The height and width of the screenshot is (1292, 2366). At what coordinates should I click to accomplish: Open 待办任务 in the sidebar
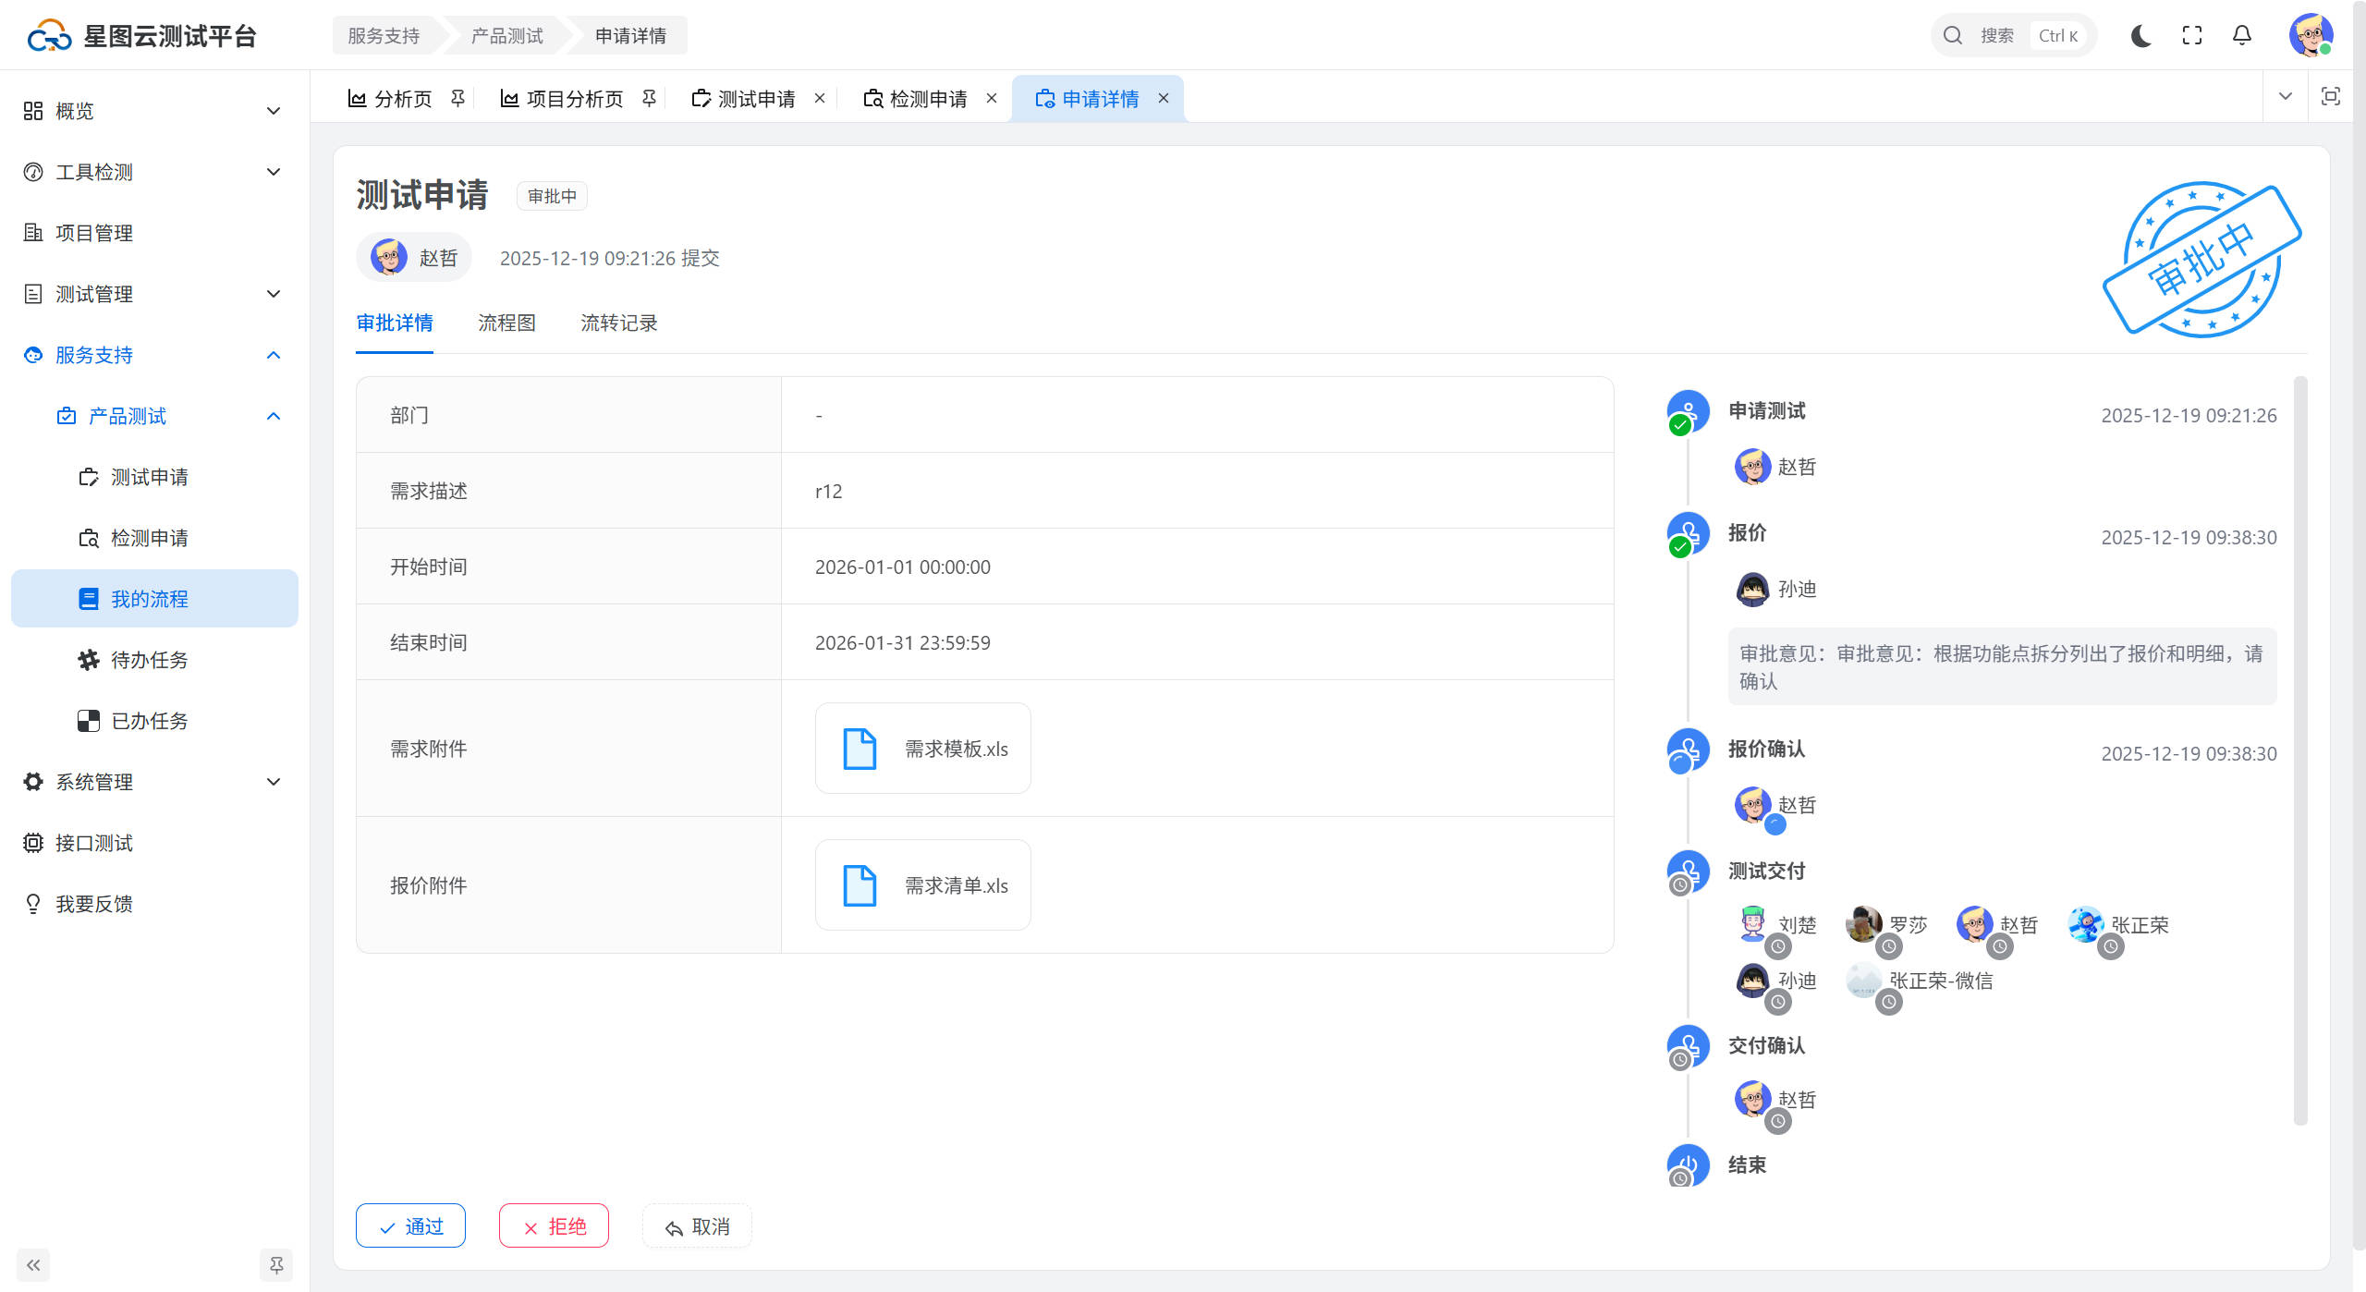click(149, 660)
